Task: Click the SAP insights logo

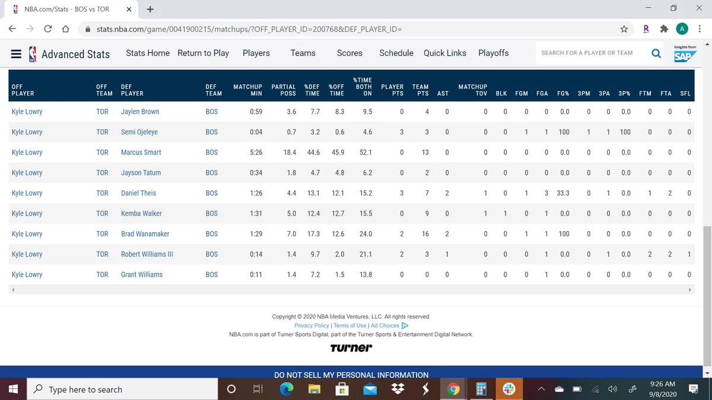Action: click(x=685, y=53)
